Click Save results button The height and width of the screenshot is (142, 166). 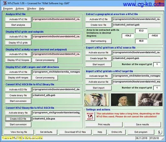pos(142,124)
